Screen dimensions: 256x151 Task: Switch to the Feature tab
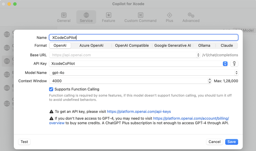tap(108, 17)
